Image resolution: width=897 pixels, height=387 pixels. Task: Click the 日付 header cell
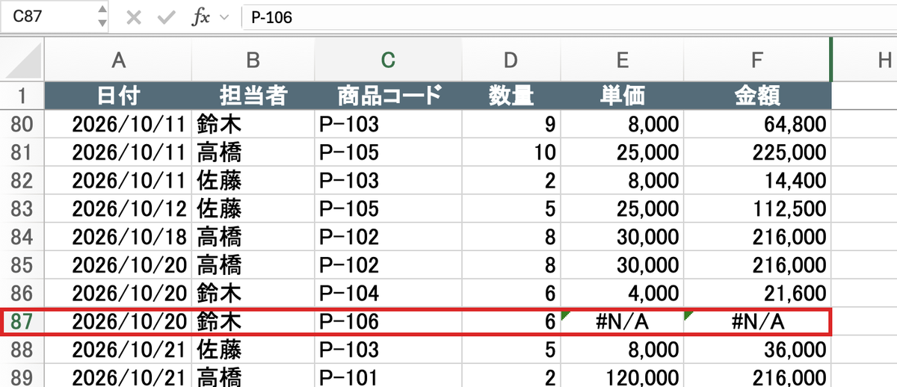click(x=117, y=96)
